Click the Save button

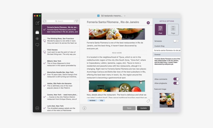129,108
